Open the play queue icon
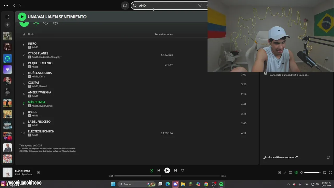Viewport: 334px width, 188px height. click(x=290, y=173)
